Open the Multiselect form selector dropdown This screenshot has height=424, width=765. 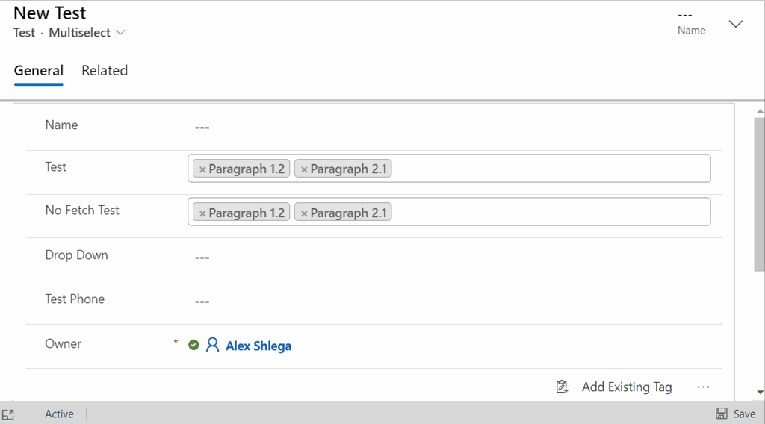coord(87,33)
